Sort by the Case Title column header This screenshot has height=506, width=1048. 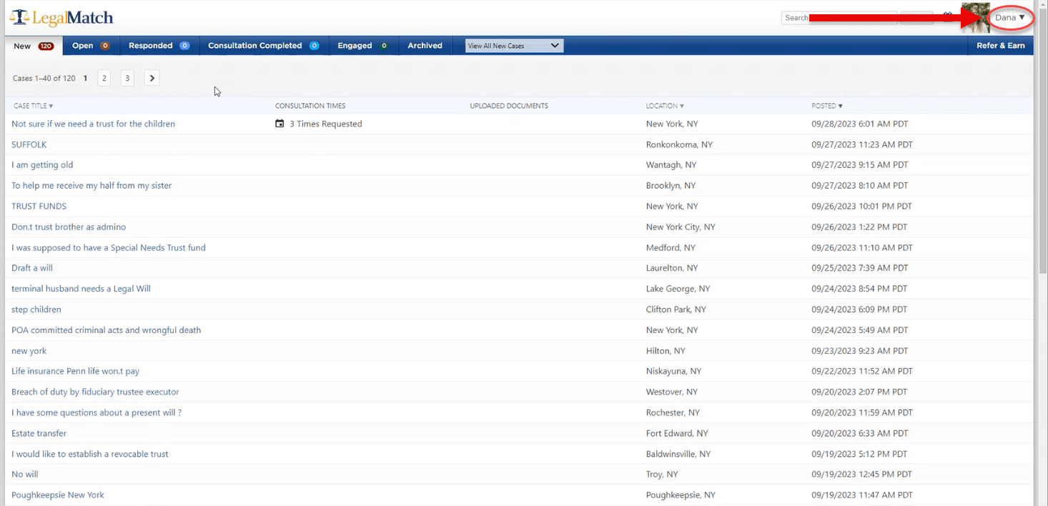click(33, 106)
